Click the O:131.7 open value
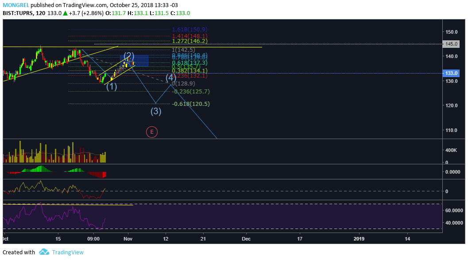Viewport: 468px width, 260px height. pos(115,13)
